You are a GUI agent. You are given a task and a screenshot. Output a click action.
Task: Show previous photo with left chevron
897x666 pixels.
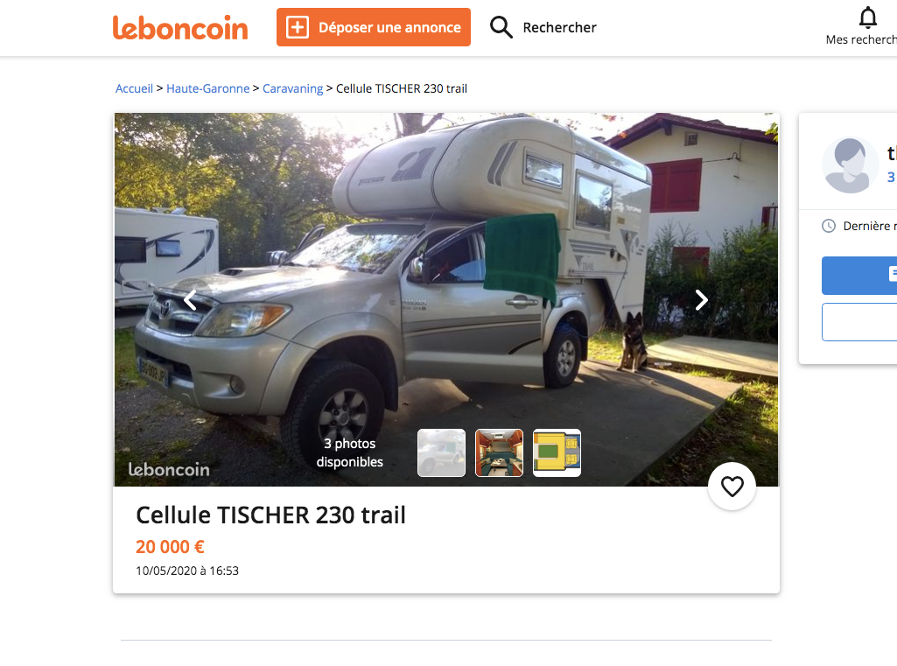click(x=190, y=300)
